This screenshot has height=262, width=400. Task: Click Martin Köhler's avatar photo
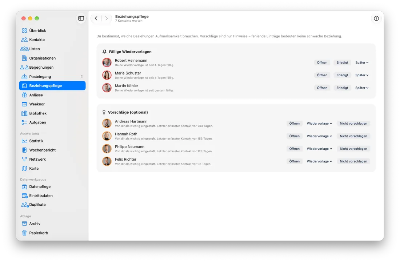[107, 88]
